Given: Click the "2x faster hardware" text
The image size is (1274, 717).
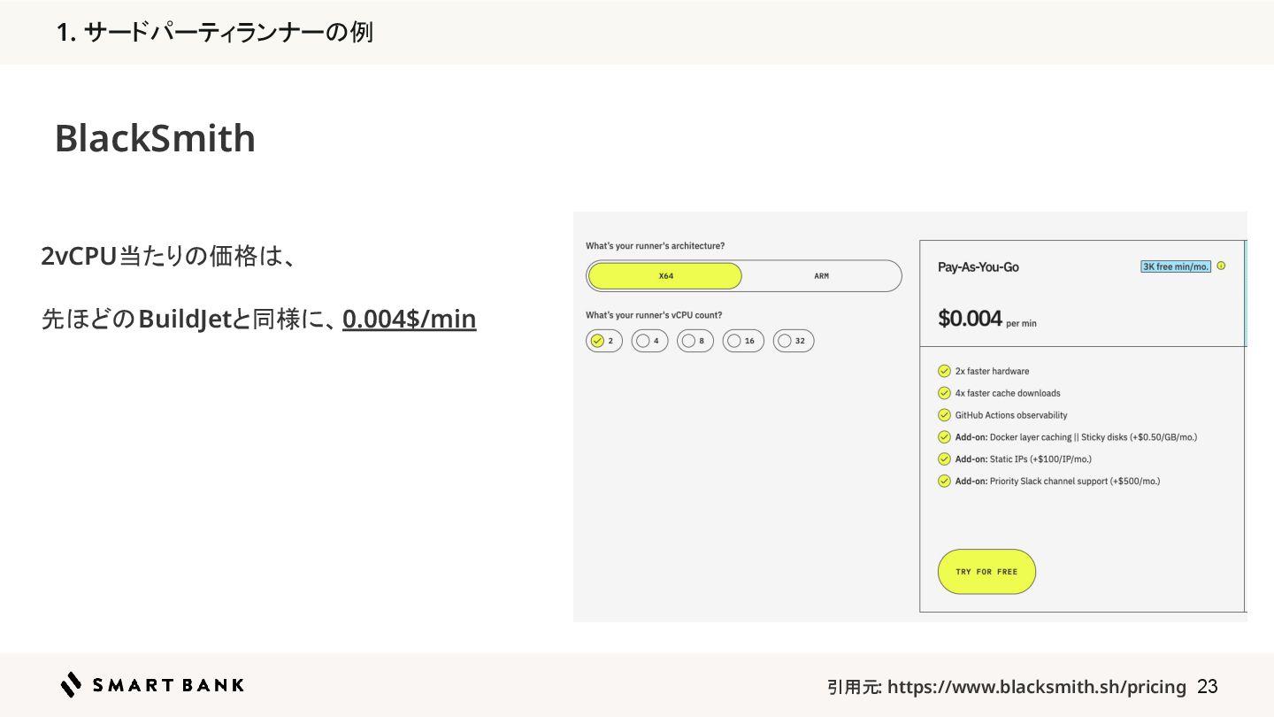Looking at the screenshot, I should 992,372.
